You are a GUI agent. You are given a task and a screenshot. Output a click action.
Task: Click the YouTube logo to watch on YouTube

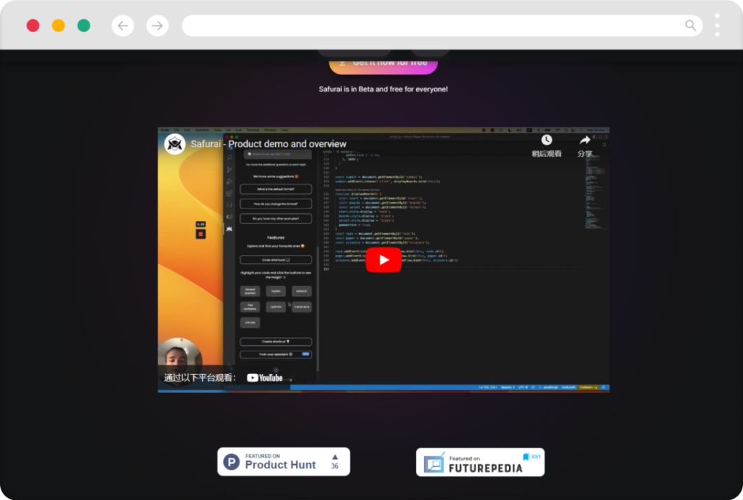pyautogui.click(x=265, y=378)
